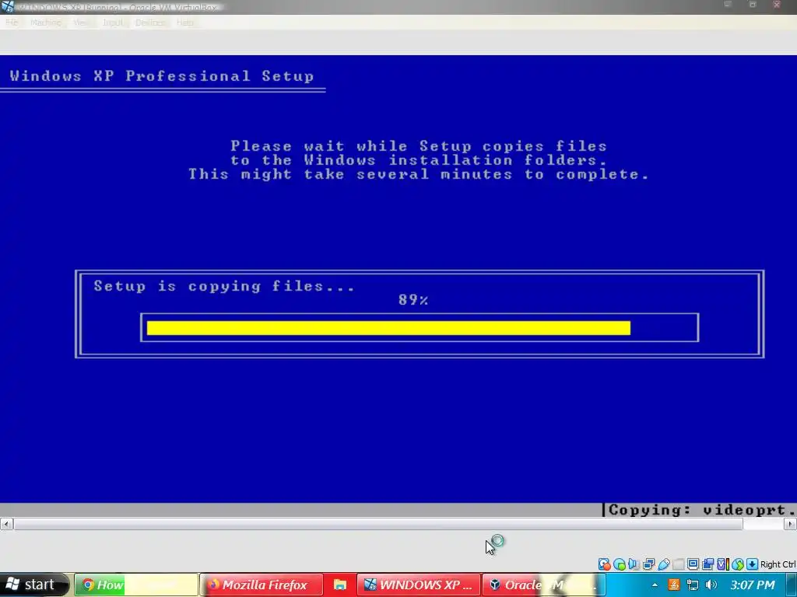Open the Devices menu
The image size is (797, 597).
click(150, 23)
